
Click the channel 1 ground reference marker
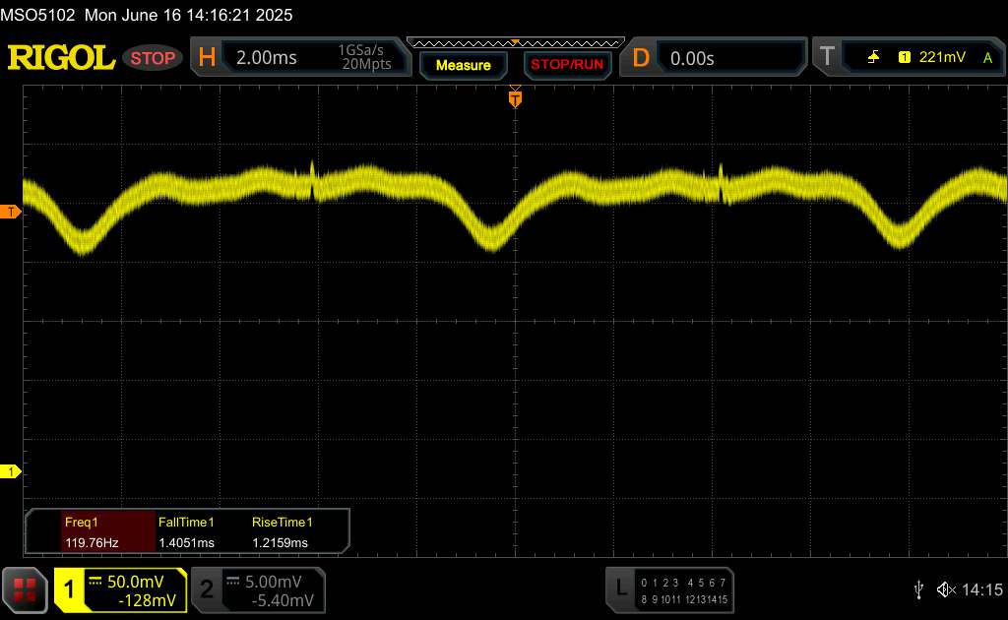[10, 472]
